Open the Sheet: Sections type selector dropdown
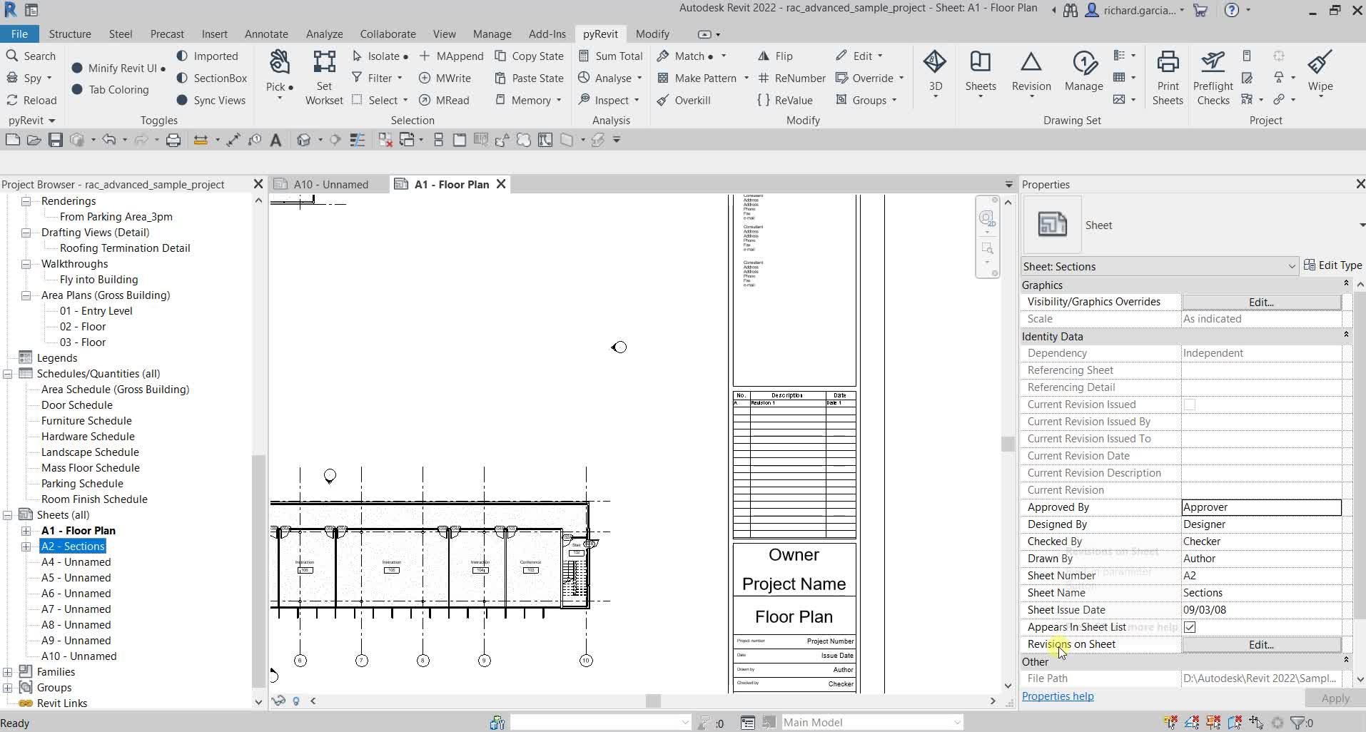This screenshot has height=732, width=1366. click(x=1292, y=266)
